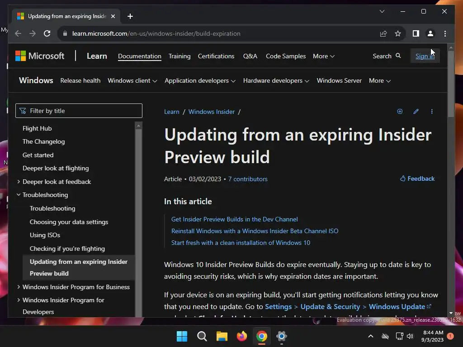Launch File Explorer from taskbar
Viewport: 463px width, 347px height.
(222, 336)
